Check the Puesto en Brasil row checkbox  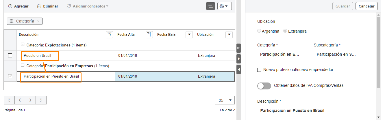click(x=10, y=56)
